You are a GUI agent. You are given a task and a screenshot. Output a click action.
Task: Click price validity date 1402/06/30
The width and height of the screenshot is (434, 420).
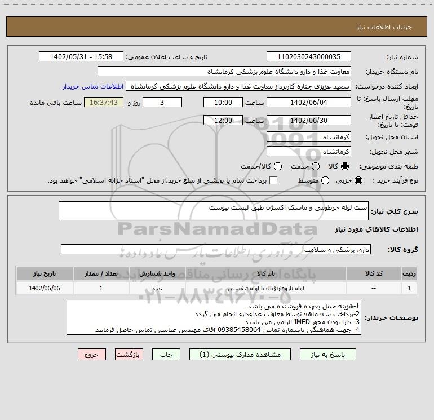(x=309, y=120)
